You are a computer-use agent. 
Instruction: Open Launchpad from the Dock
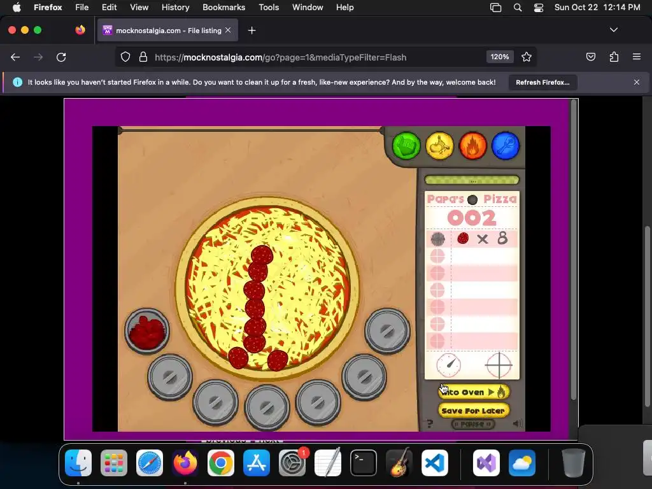coord(114,463)
